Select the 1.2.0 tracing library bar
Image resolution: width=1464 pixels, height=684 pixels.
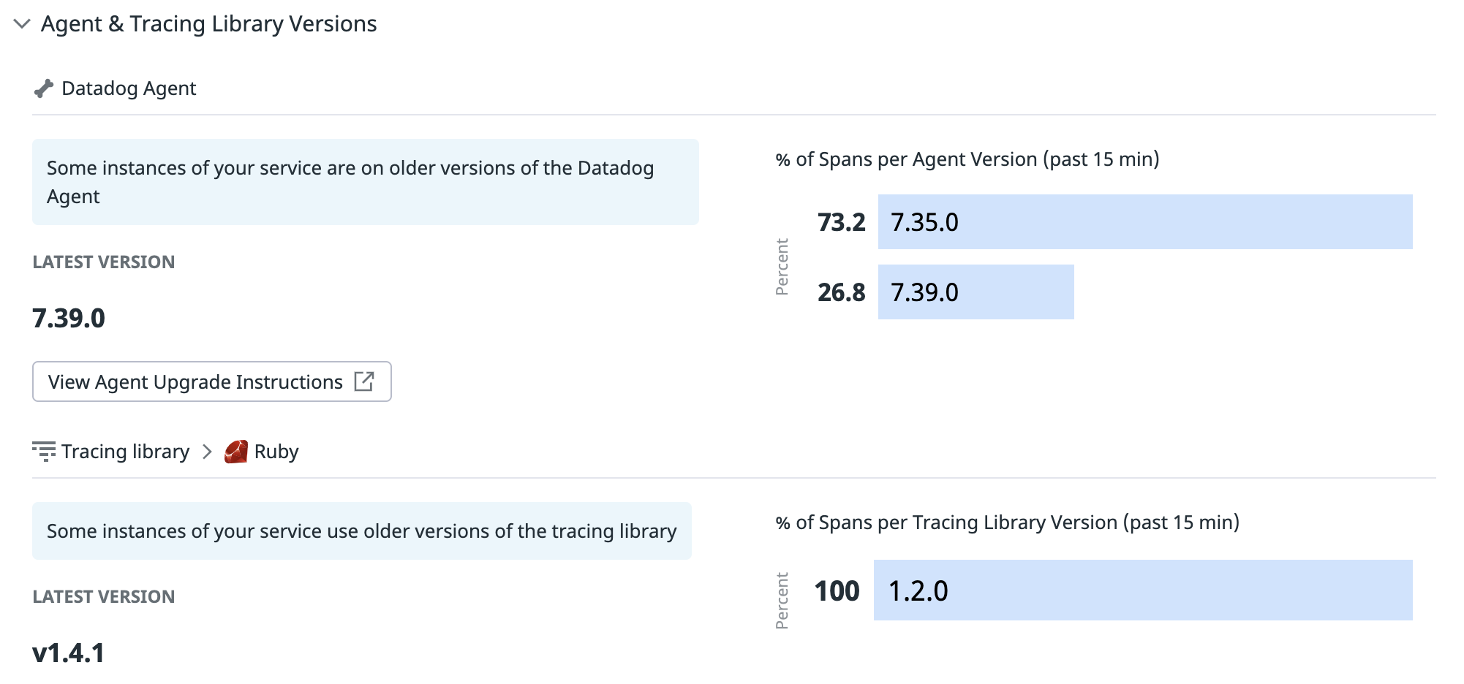1143,590
